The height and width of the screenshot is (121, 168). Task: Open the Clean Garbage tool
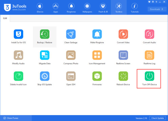[x=71, y=34]
